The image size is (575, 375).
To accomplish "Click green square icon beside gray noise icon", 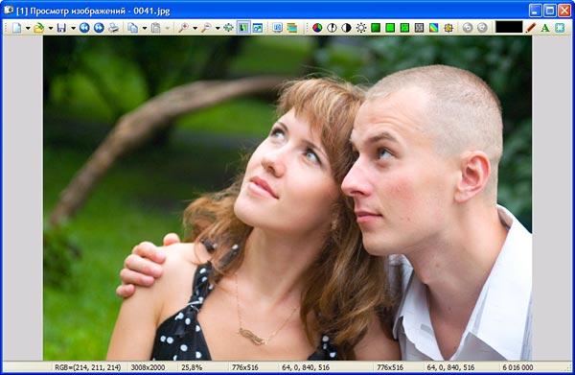I will tap(404, 28).
